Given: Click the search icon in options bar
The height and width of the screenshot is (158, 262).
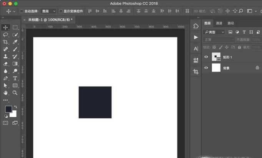Looking at the screenshot, I should [241, 11].
